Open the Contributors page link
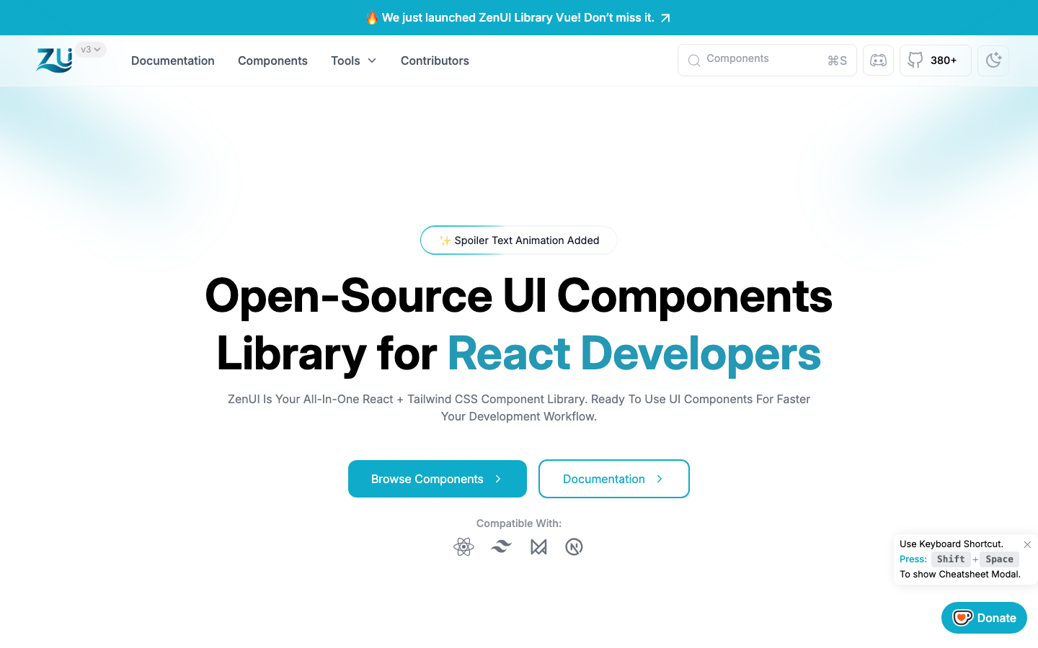1038x648 pixels. pyautogui.click(x=435, y=60)
